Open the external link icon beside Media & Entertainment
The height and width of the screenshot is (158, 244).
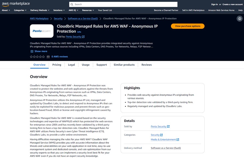[178, 139]
